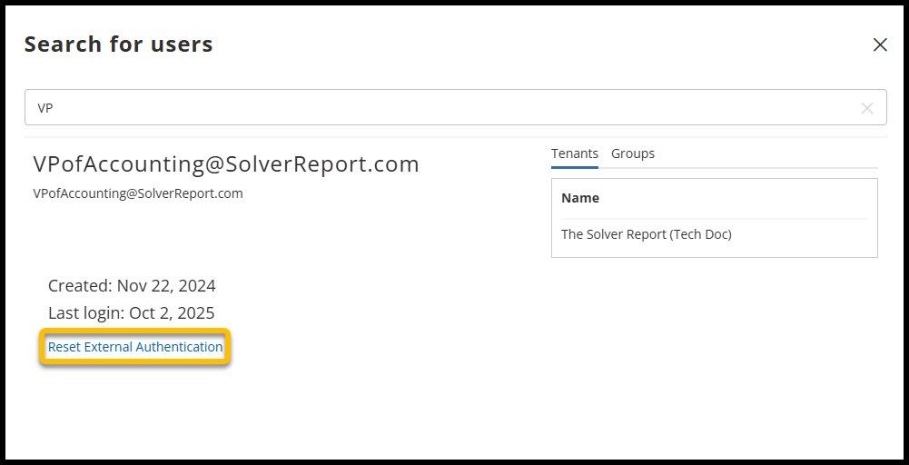The image size is (909, 465).
Task: Click the Last login label
Action: tap(87, 313)
